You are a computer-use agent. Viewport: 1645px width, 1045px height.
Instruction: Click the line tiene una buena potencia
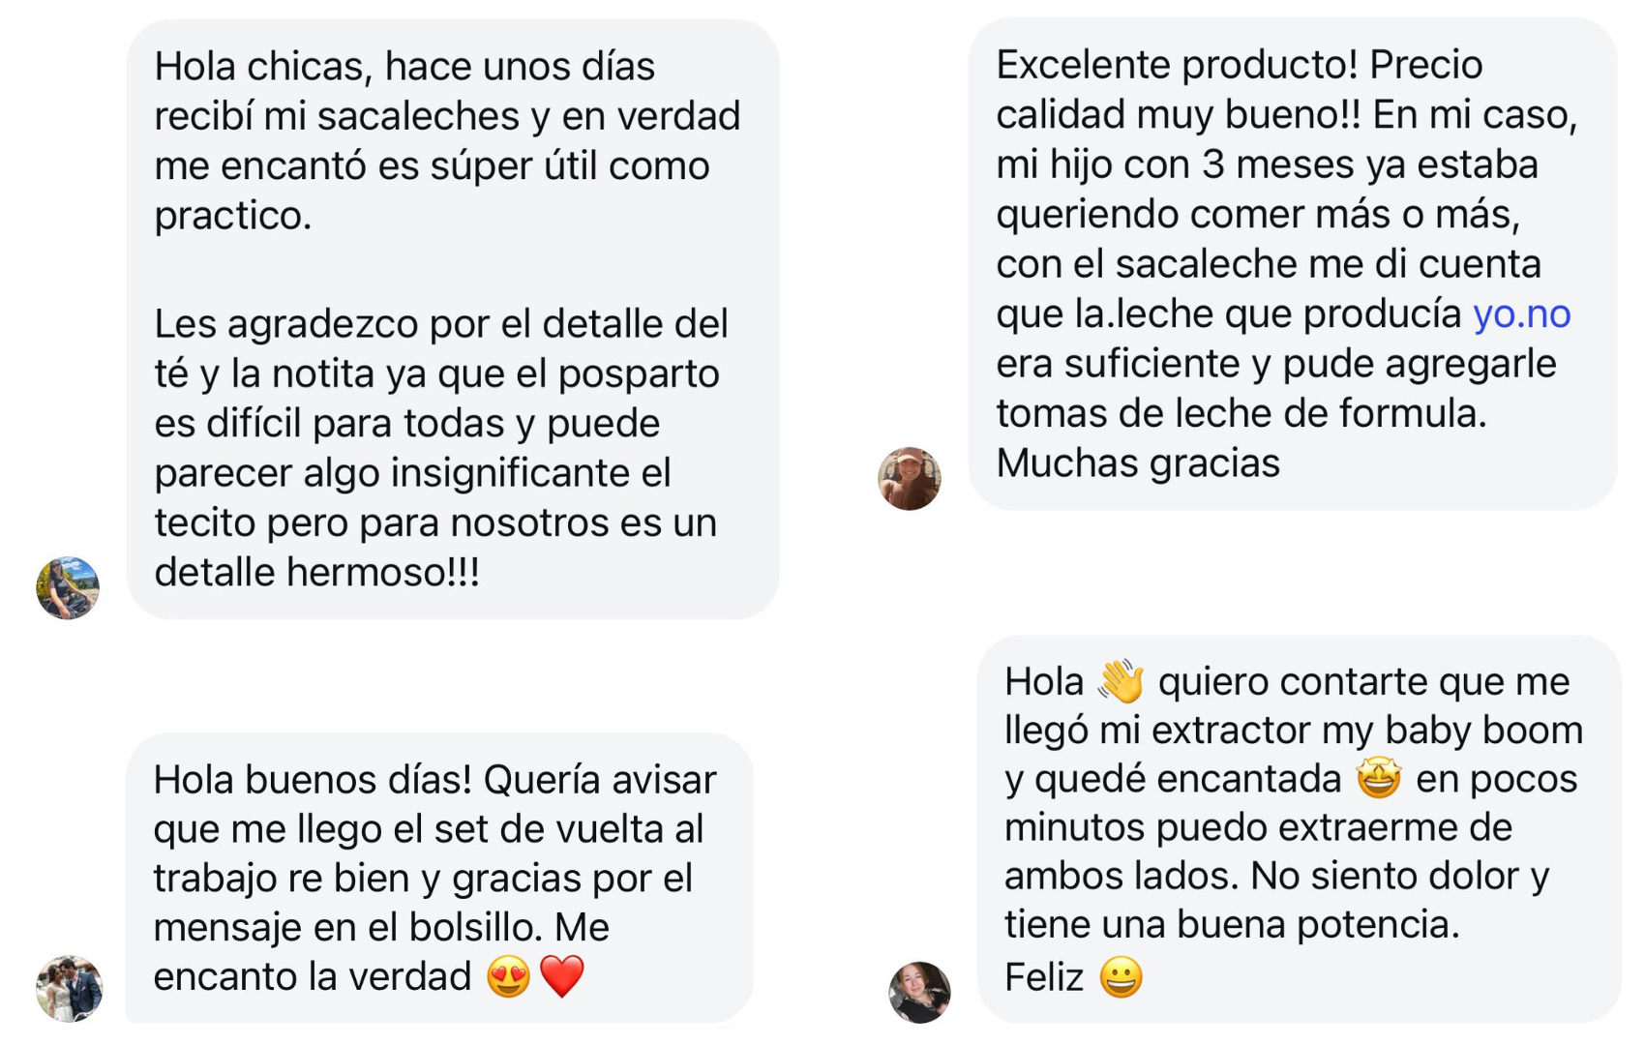(1232, 924)
